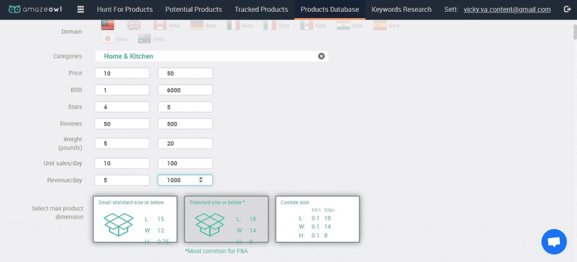The height and width of the screenshot is (262, 577).
Task: Click the 'Select max product dimension' label
Action: pos(57,213)
